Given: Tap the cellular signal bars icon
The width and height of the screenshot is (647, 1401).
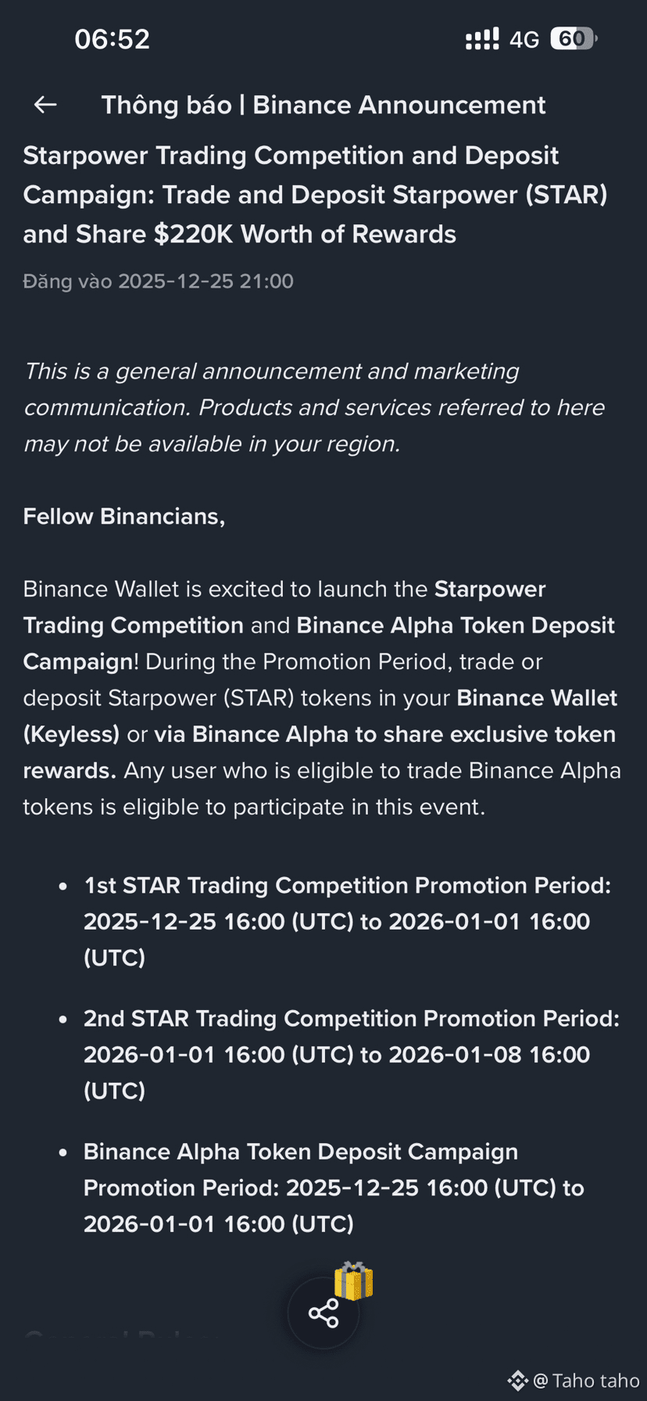Looking at the screenshot, I should click(x=481, y=39).
